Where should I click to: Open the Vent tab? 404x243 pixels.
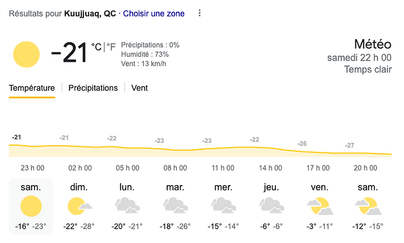point(140,88)
